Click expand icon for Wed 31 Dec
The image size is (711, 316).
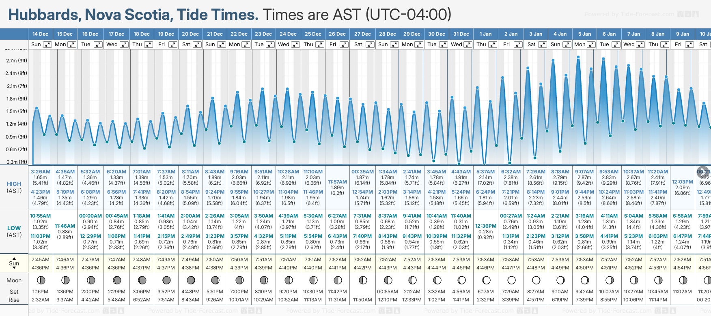point(468,45)
